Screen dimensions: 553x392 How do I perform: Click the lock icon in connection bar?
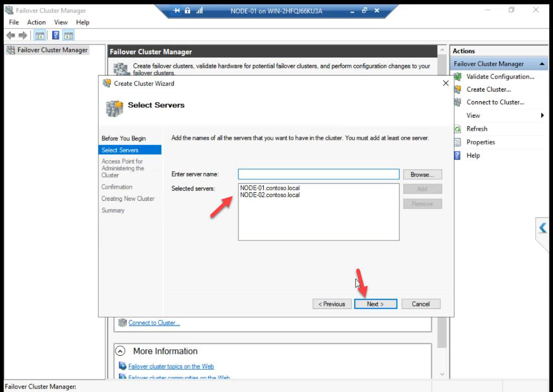tap(188, 11)
